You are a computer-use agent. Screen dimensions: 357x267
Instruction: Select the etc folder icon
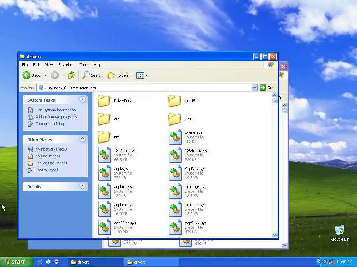pos(104,119)
